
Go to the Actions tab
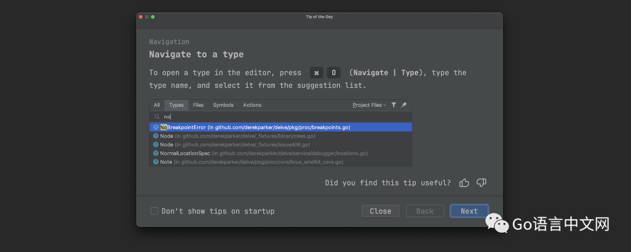coord(252,105)
